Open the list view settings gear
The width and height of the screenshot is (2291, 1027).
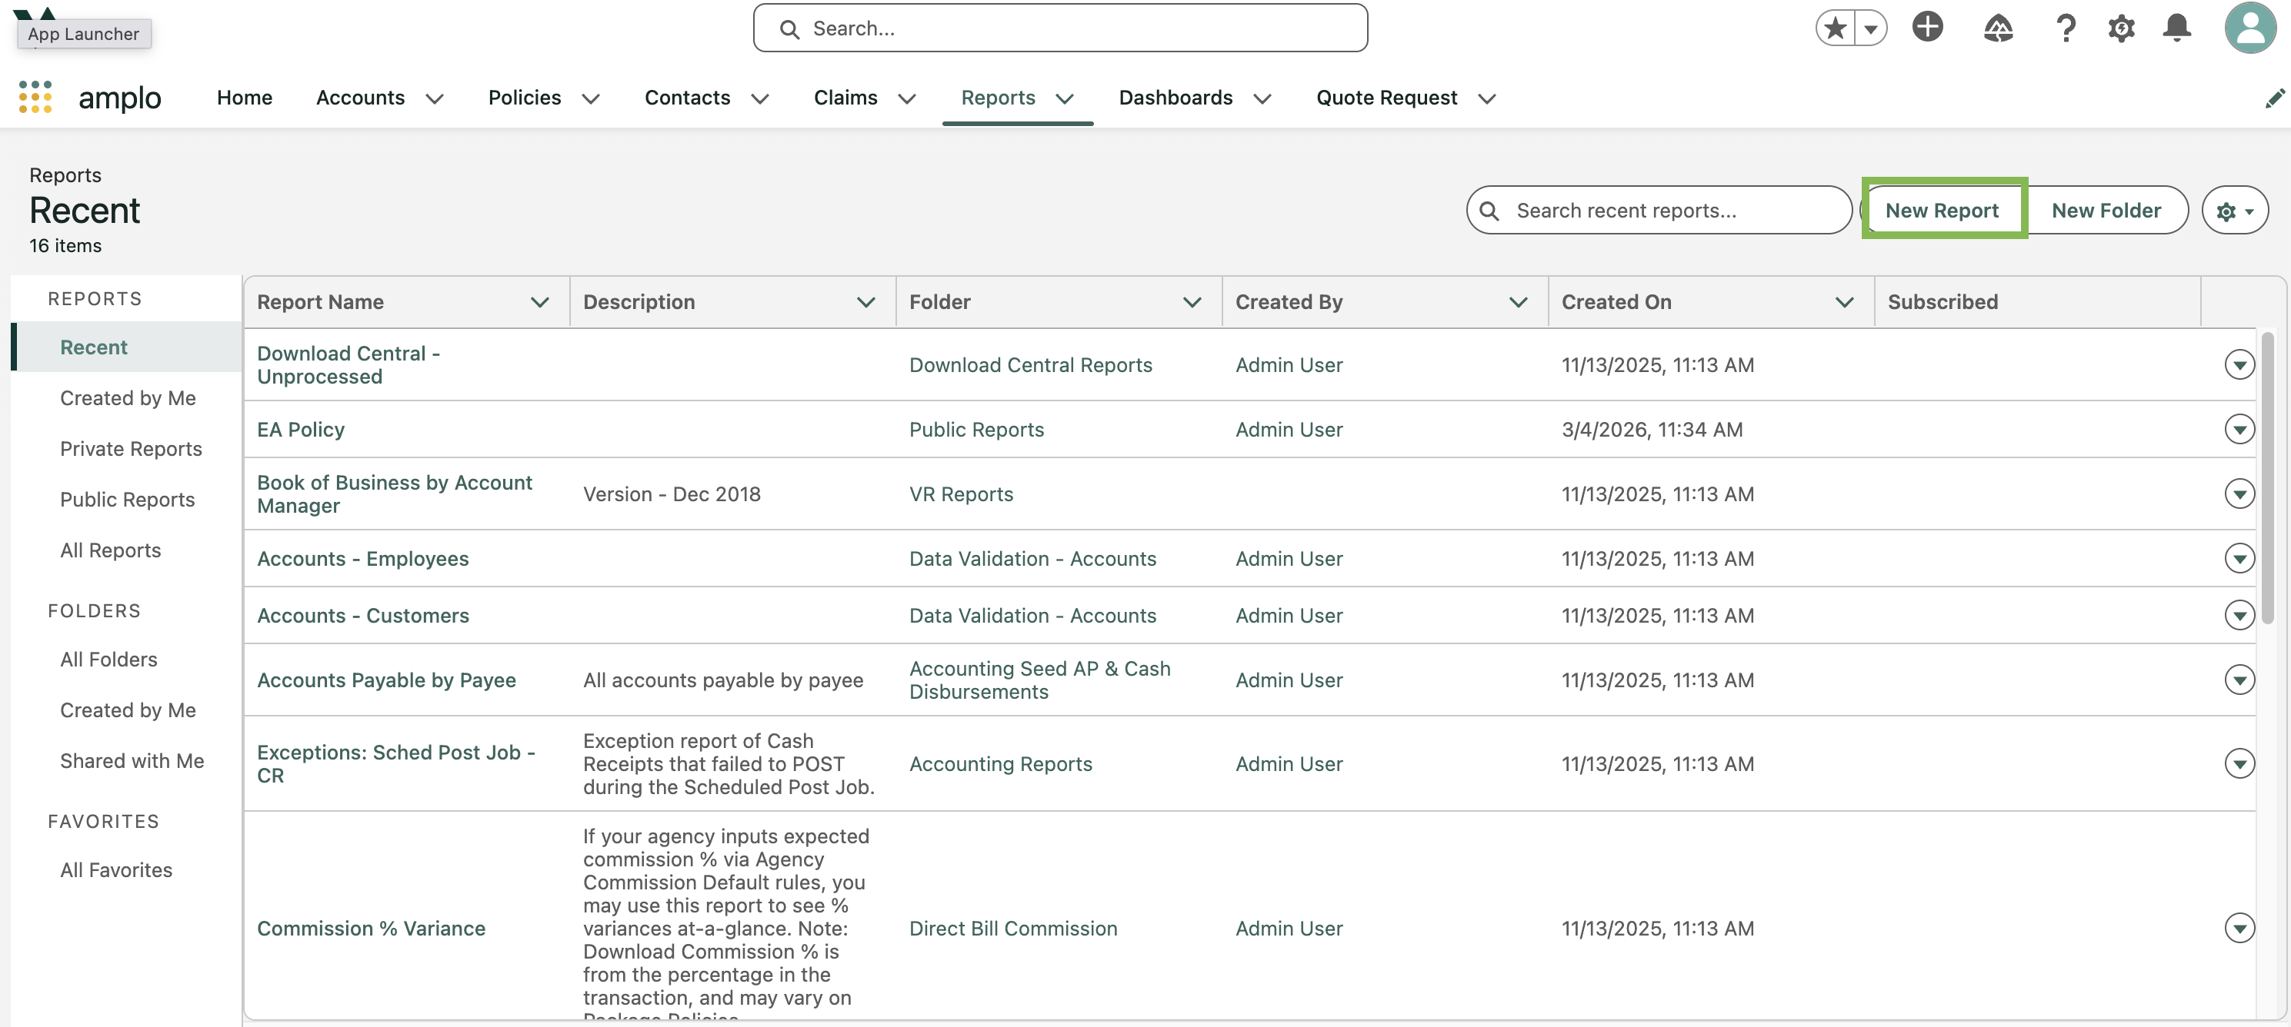2234,211
